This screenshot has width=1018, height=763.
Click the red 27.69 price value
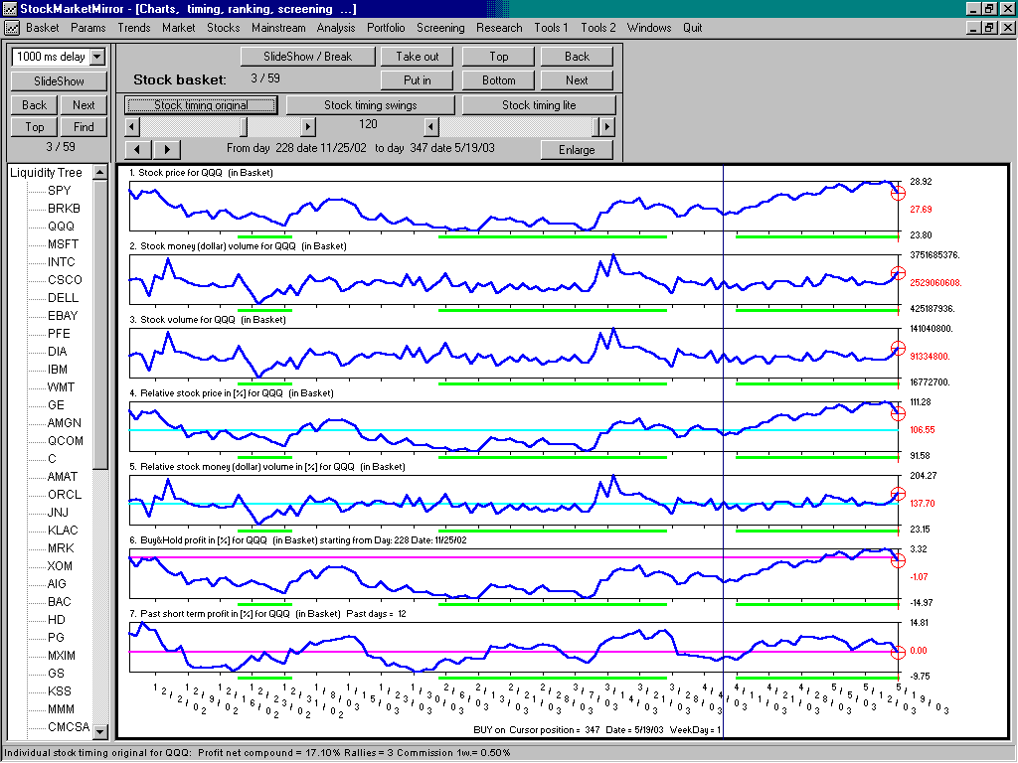pos(921,209)
